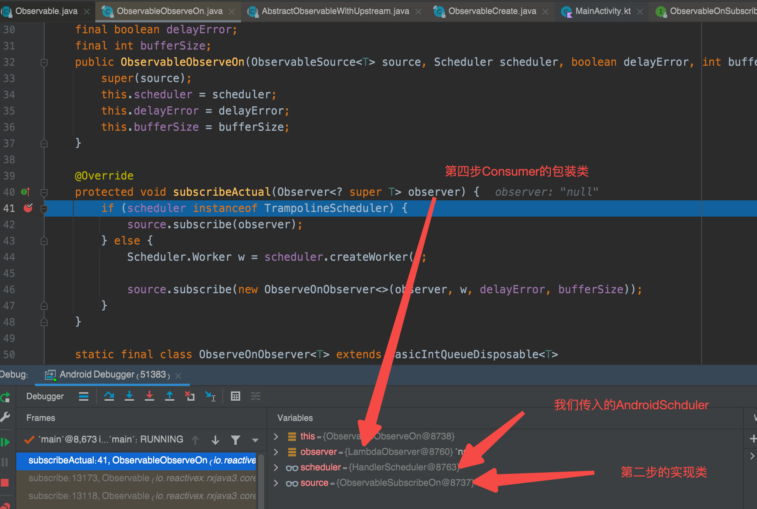Click the Step Out icon
The image size is (757, 509).
(x=170, y=396)
